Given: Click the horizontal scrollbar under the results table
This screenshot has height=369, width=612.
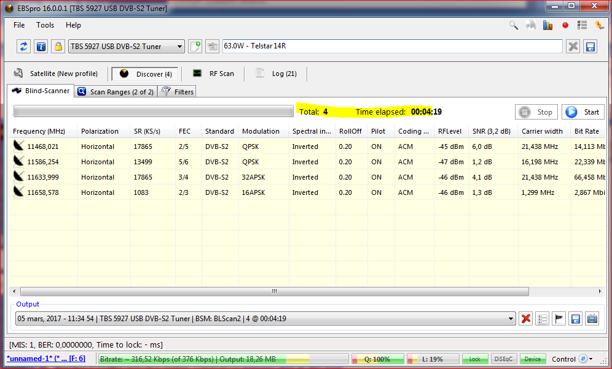Looking at the screenshot, I should coord(274,292).
